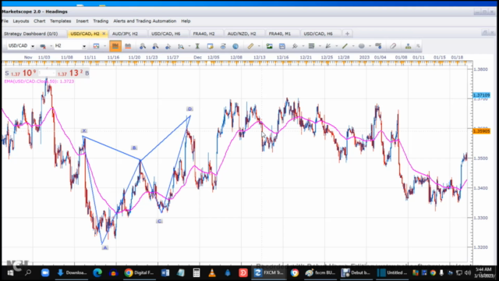Viewport: 499px width, 281px height.
Task: Click the hourglass time icon in toolbar
Action: pyautogui.click(x=197, y=46)
